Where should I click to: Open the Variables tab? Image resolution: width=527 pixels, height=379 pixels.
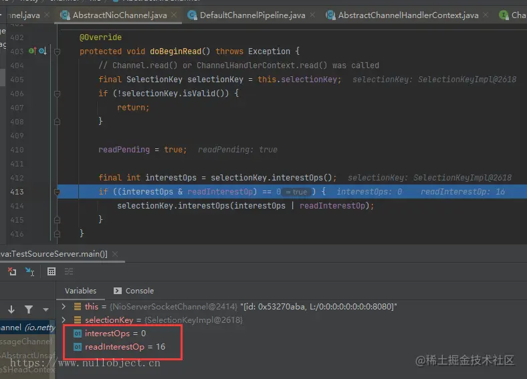tap(80, 291)
